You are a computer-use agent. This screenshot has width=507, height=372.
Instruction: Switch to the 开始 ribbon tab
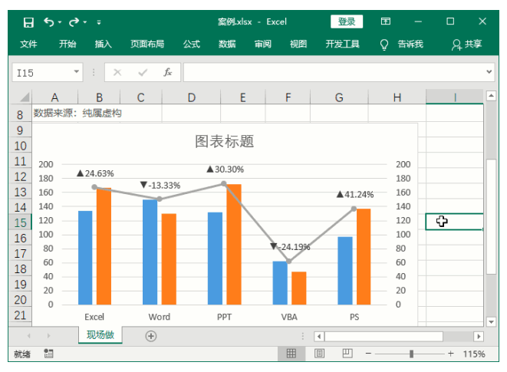click(x=67, y=44)
